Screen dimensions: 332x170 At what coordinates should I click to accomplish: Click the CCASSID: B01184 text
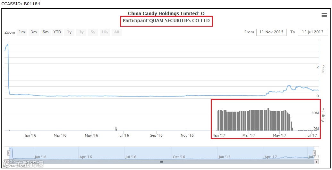(21, 4)
